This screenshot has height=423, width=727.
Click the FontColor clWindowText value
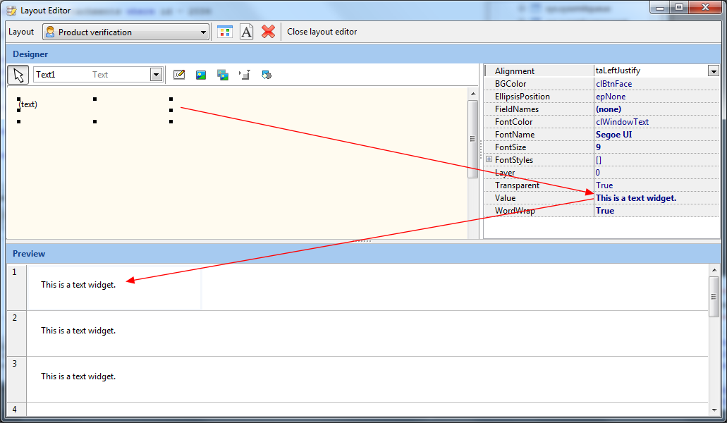click(656, 122)
